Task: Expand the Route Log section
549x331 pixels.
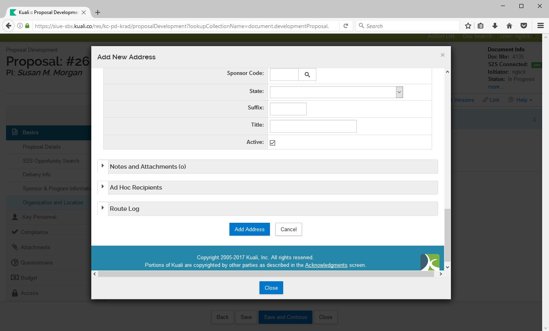Action: click(124, 209)
